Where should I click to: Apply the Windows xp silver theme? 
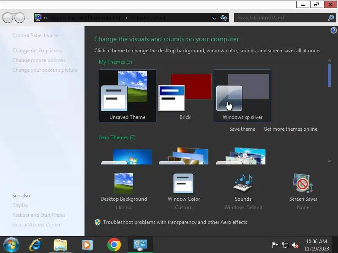[x=242, y=96]
